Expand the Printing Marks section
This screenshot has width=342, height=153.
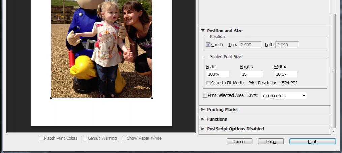(x=203, y=109)
